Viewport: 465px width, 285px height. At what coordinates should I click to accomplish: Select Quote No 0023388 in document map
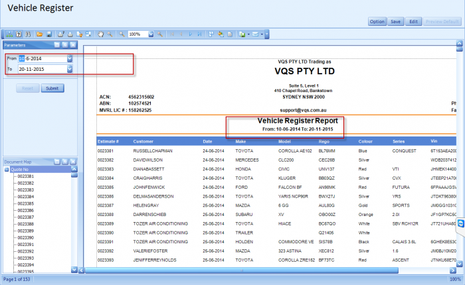pos(26,224)
